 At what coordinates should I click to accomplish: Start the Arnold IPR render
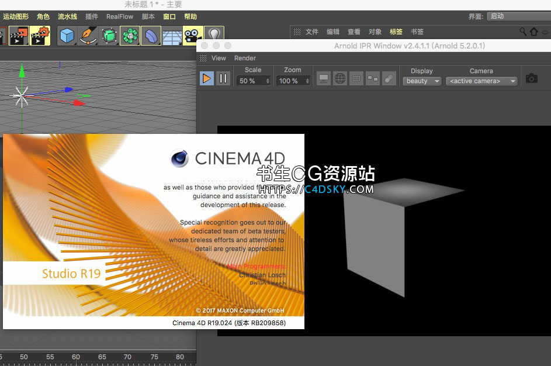click(207, 78)
